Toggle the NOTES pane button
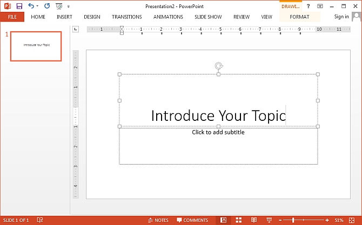Image resolution: width=362 pixels, height=225 pixels. (158, 220)
